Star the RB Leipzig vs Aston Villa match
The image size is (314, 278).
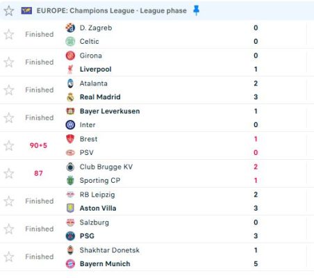point(9,202)
